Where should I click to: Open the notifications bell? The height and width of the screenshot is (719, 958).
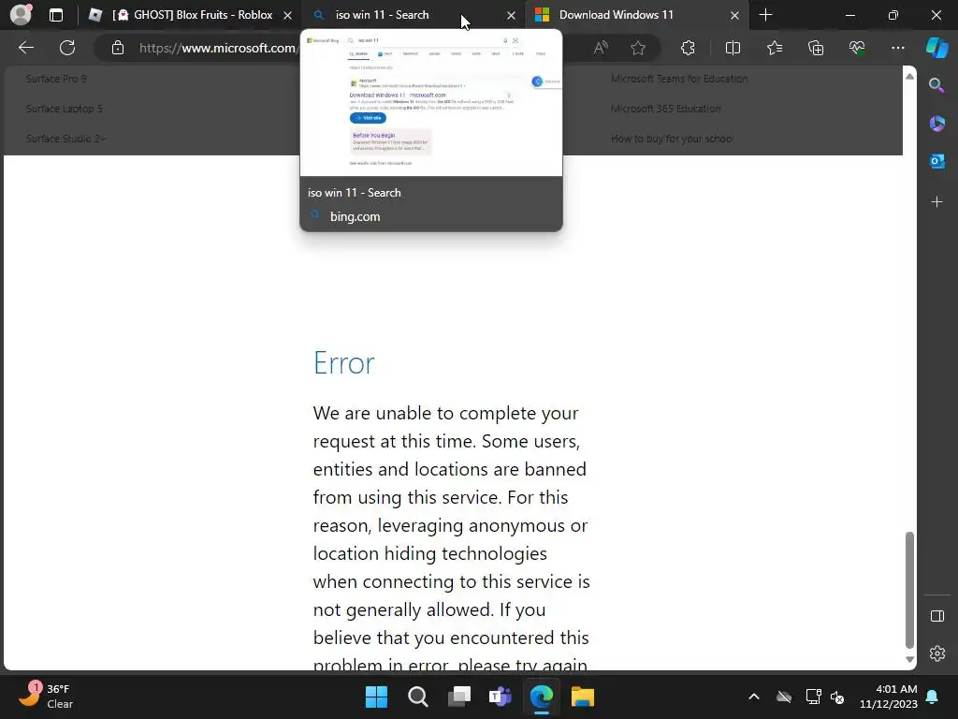click(933, 697)
